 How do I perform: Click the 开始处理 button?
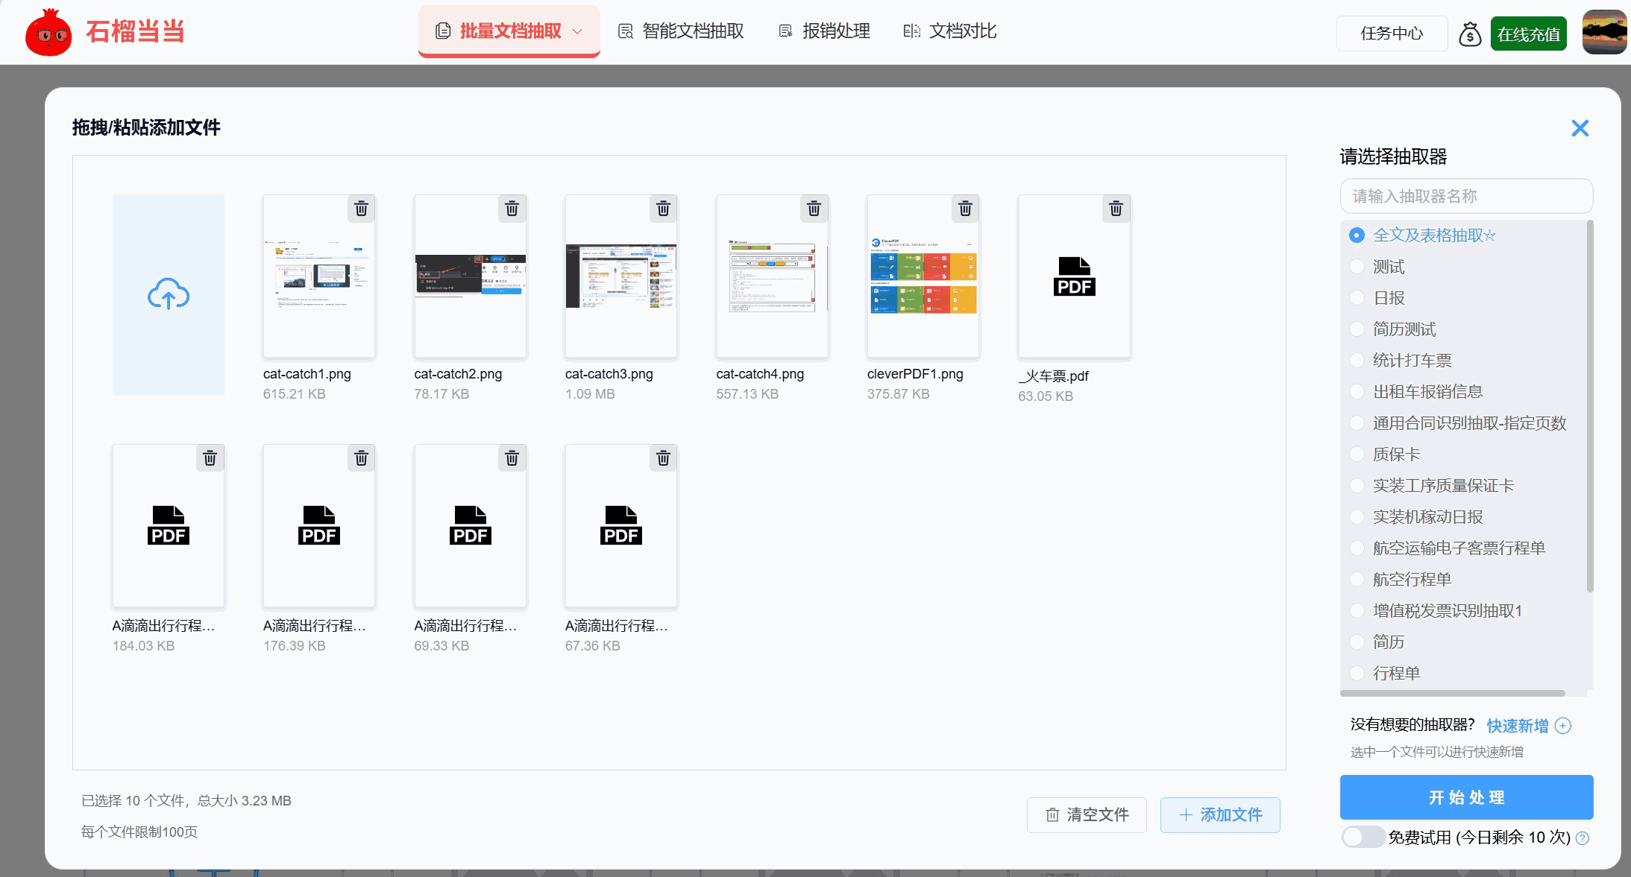[1465, 797]
